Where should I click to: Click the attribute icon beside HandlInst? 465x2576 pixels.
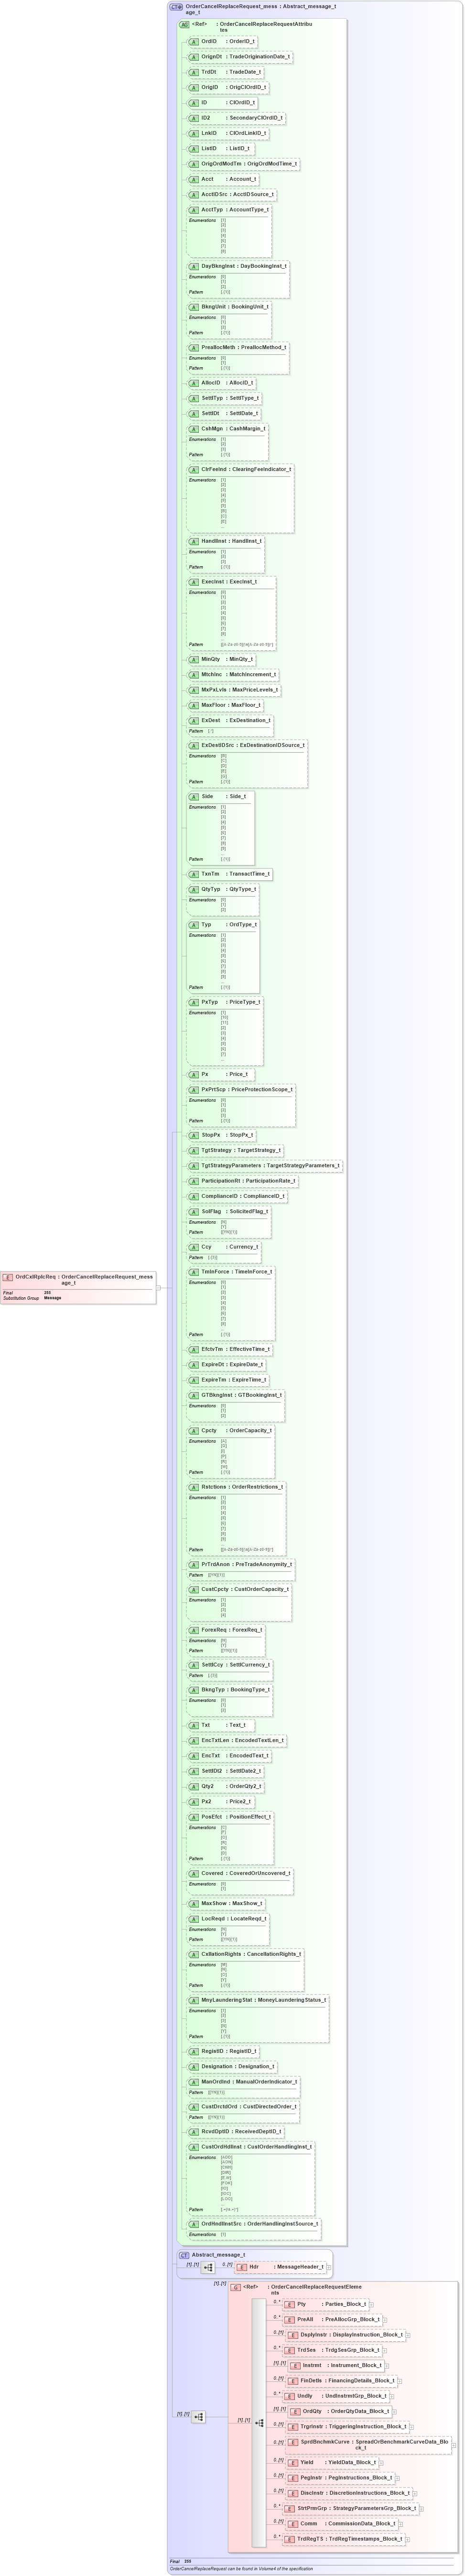194,541
